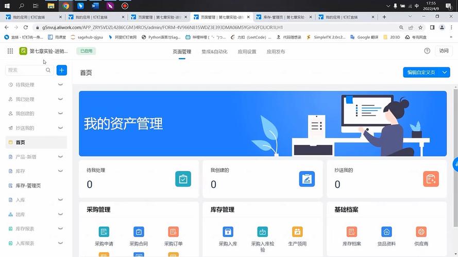Open 生产领用 icon
Viewport: 458px width, 257px height.
297,232
